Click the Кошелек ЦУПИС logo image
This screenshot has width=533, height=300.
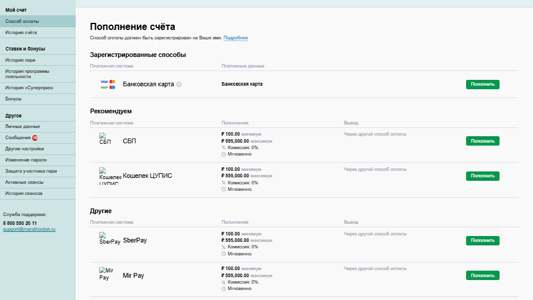click(110, 176)
